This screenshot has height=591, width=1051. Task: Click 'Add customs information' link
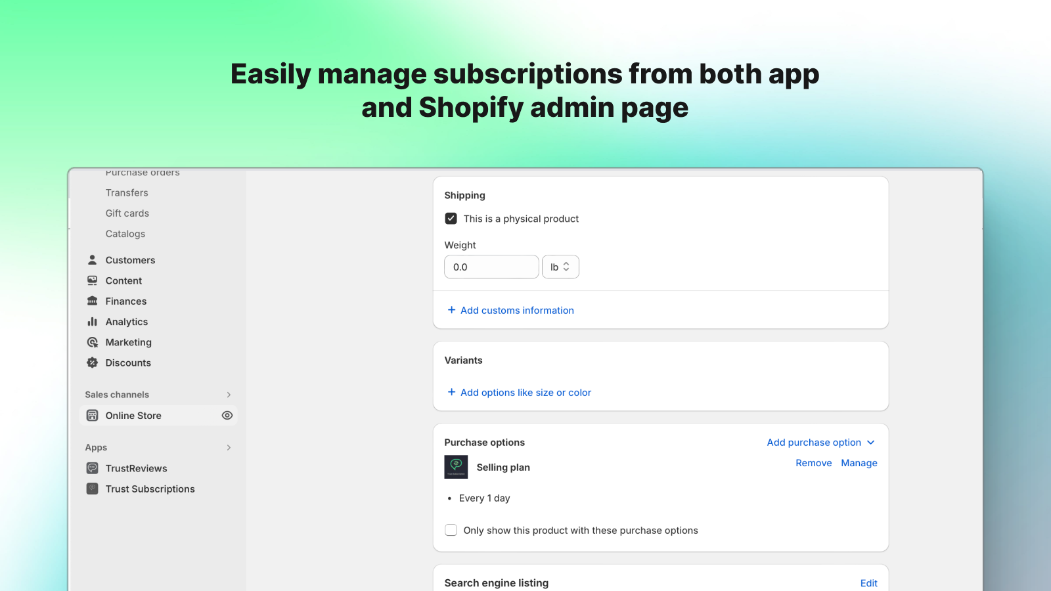[x=517, y=310]
